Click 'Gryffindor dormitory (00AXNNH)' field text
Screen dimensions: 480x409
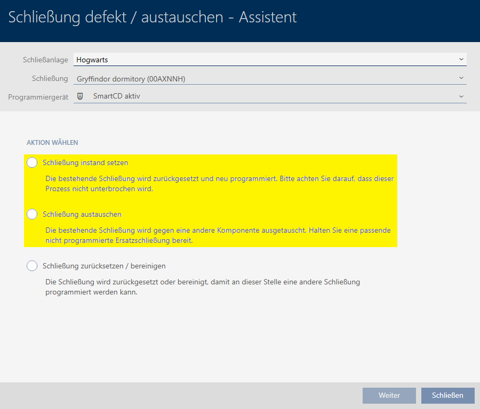click(131, 79)
